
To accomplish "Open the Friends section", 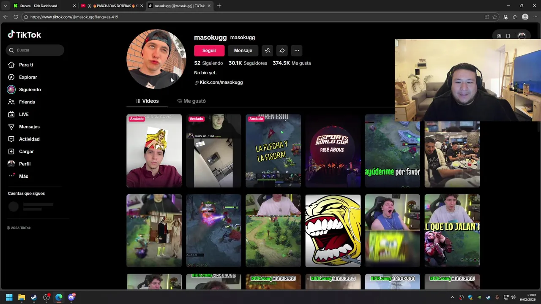I will 21,102.
